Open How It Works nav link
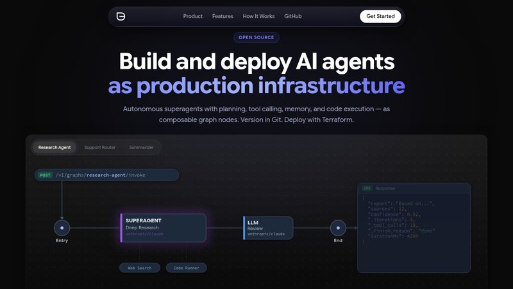Image resolution: width=513 pixels, height=289 pixels. [258, 16]
